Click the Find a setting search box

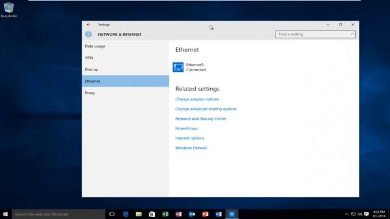tap(316, 34)
